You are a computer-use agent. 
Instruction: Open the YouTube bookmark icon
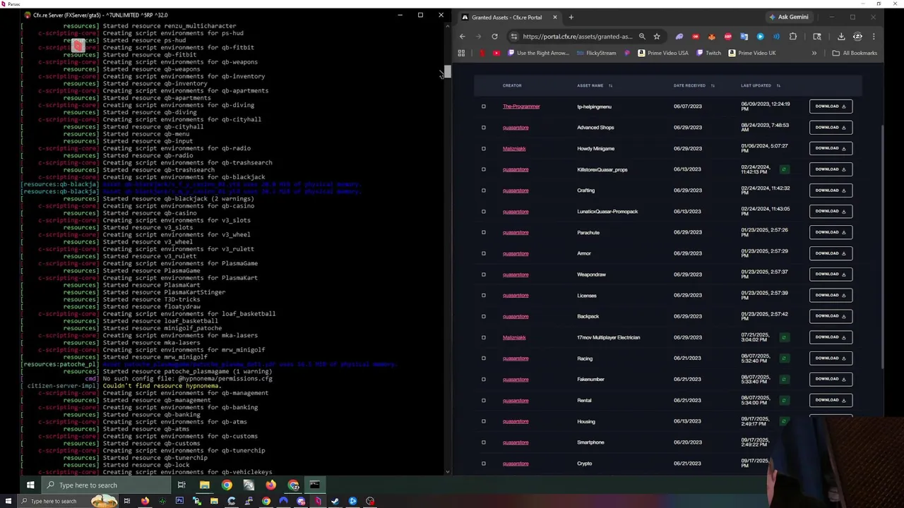click(x=496, y=53)
